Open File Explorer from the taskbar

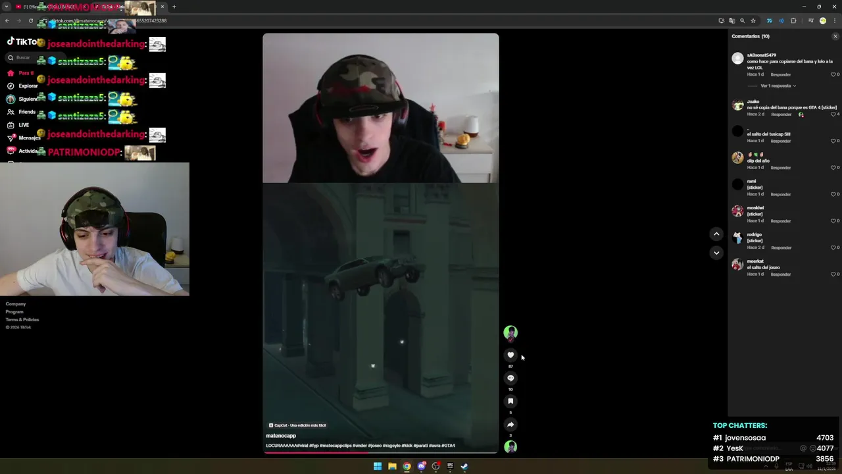tap(392, 466)
